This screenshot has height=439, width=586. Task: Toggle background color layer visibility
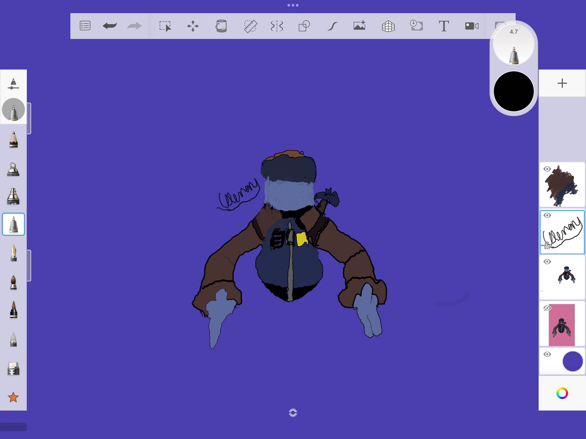point(547,354)
